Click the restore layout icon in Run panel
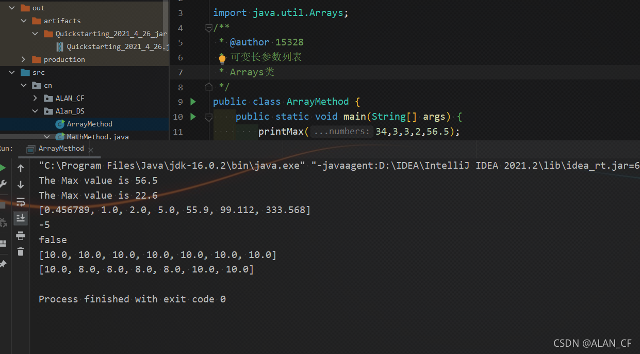 click(x=3, y=243)
